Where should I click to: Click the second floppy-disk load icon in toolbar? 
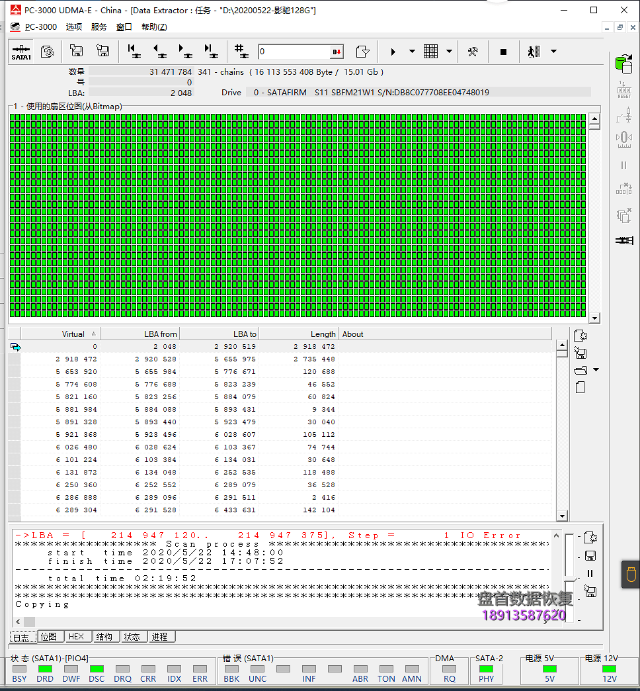click(x=102, y=51)
